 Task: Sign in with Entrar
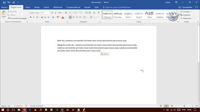(168, 2)
